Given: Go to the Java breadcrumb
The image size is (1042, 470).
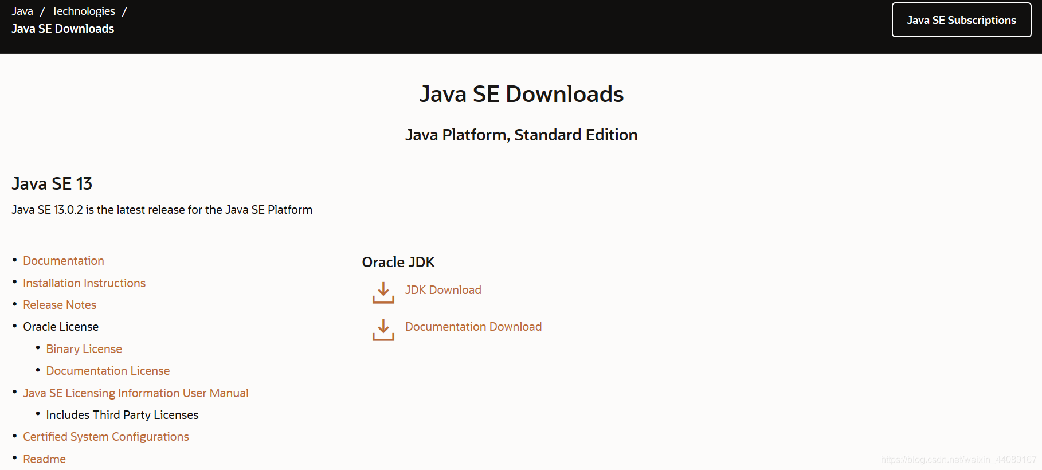Looking at the screenshot, I should click(x=22, y=11).
